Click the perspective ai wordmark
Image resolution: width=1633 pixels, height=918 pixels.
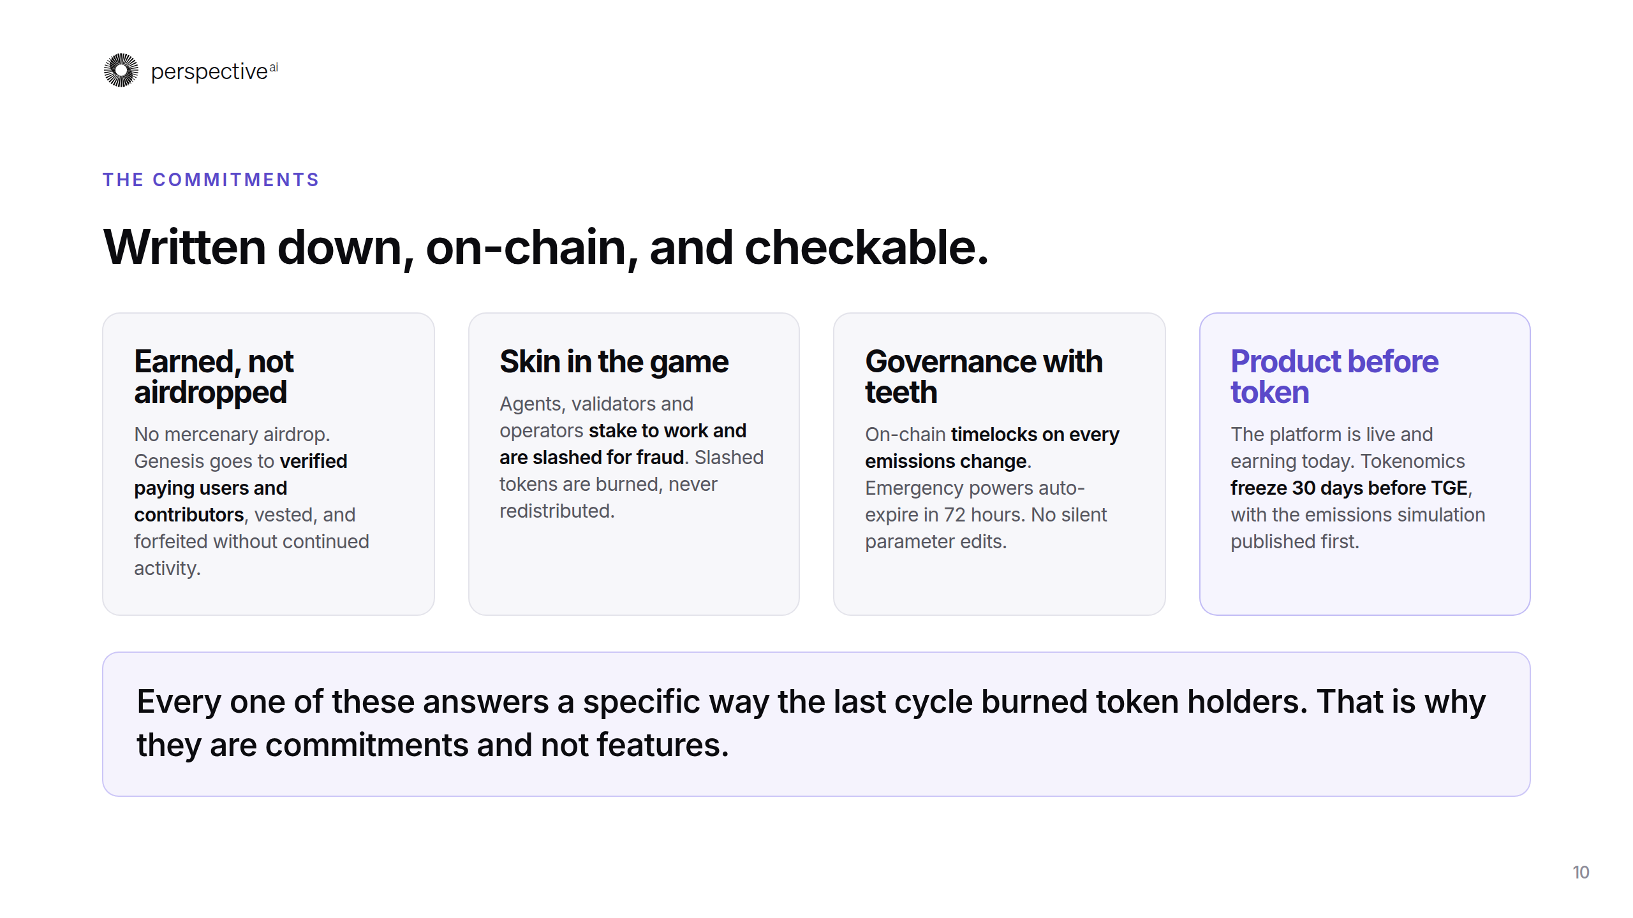click(214, 71)
